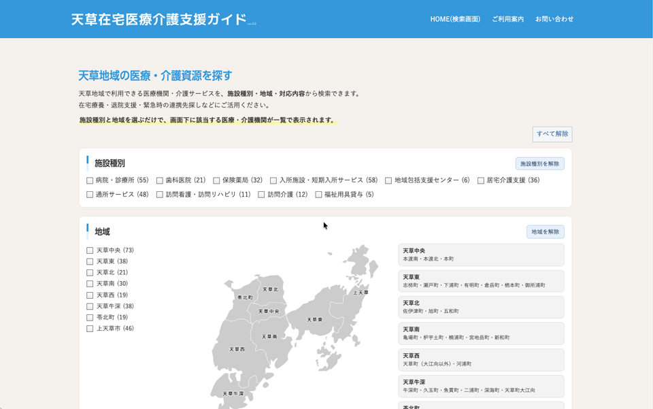Go to ご利用案内 page

507,19
